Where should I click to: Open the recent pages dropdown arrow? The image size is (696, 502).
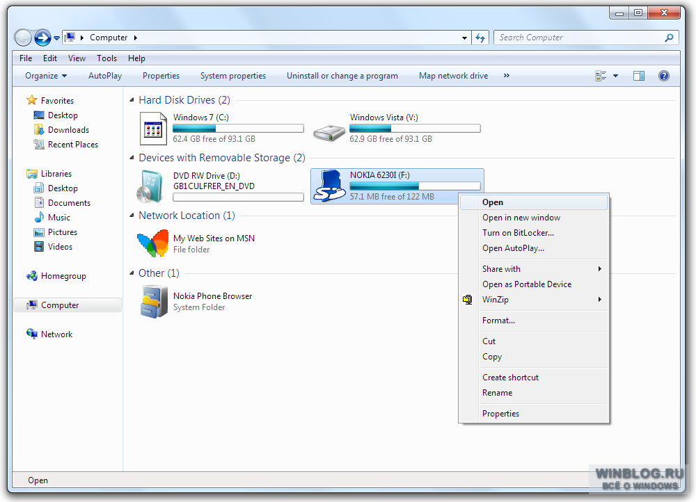coord(56,38)
